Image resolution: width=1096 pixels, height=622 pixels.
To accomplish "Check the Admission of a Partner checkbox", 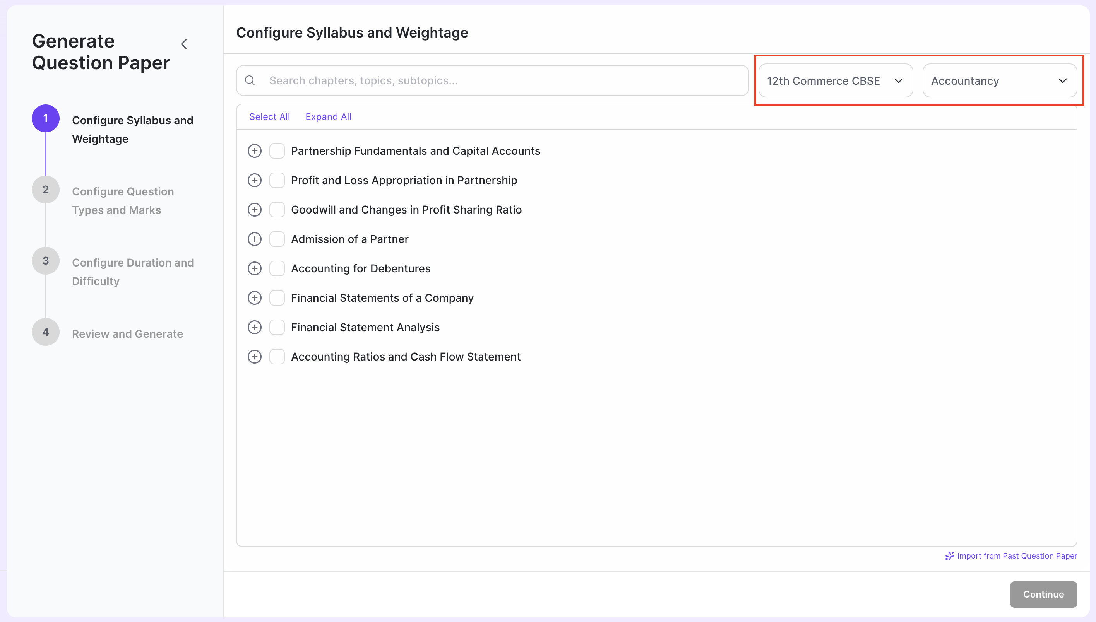I will [x=277, y=239].
